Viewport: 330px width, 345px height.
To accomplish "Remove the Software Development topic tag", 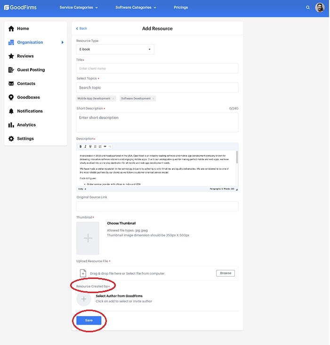I will pos(153,99).
